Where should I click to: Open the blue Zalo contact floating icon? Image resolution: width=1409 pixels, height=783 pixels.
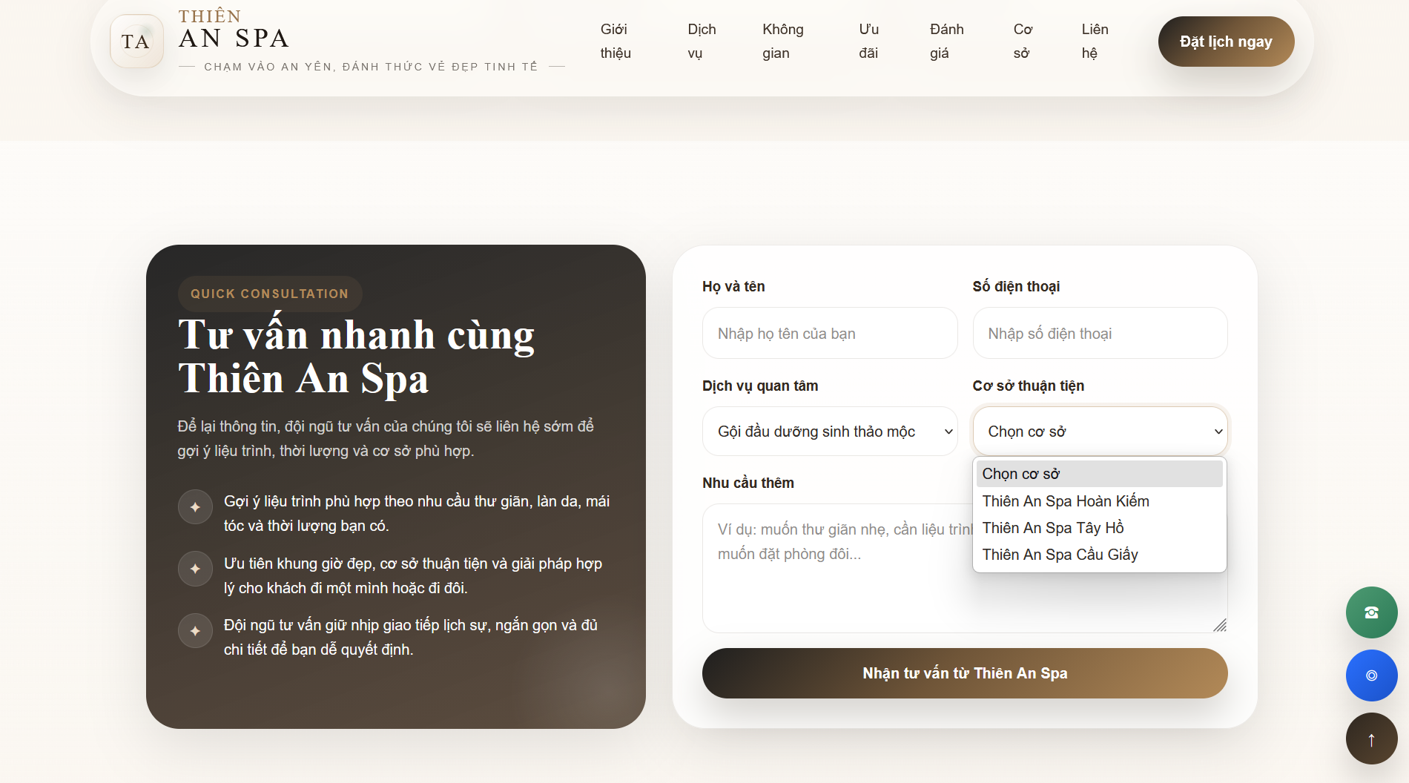tap(1370, 675)
